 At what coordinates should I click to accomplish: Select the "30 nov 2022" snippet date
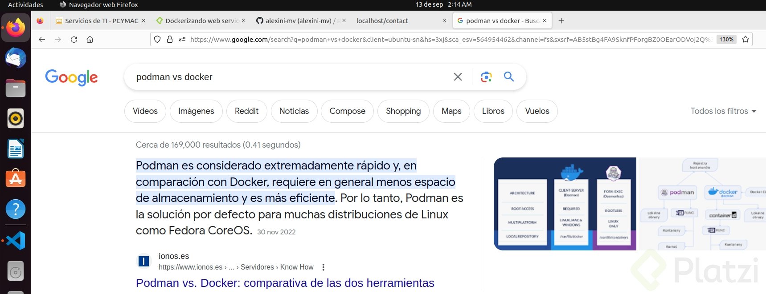point(276,232)
